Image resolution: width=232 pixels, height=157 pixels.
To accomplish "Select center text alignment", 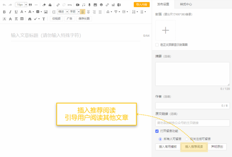I will pos(89,12).
